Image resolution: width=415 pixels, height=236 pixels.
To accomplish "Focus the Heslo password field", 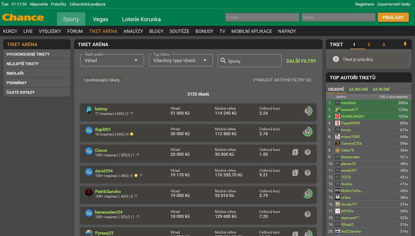I will 338,17.
